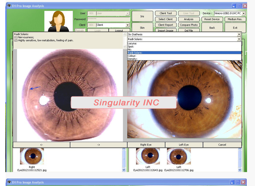This screenshot has width=255, height=186.
Task: Expand the User name dropdown arrow
Action: coord(127,13)
